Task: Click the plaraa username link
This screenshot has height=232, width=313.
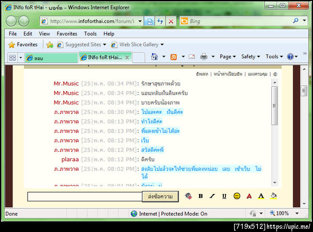Action: point(70,160)
